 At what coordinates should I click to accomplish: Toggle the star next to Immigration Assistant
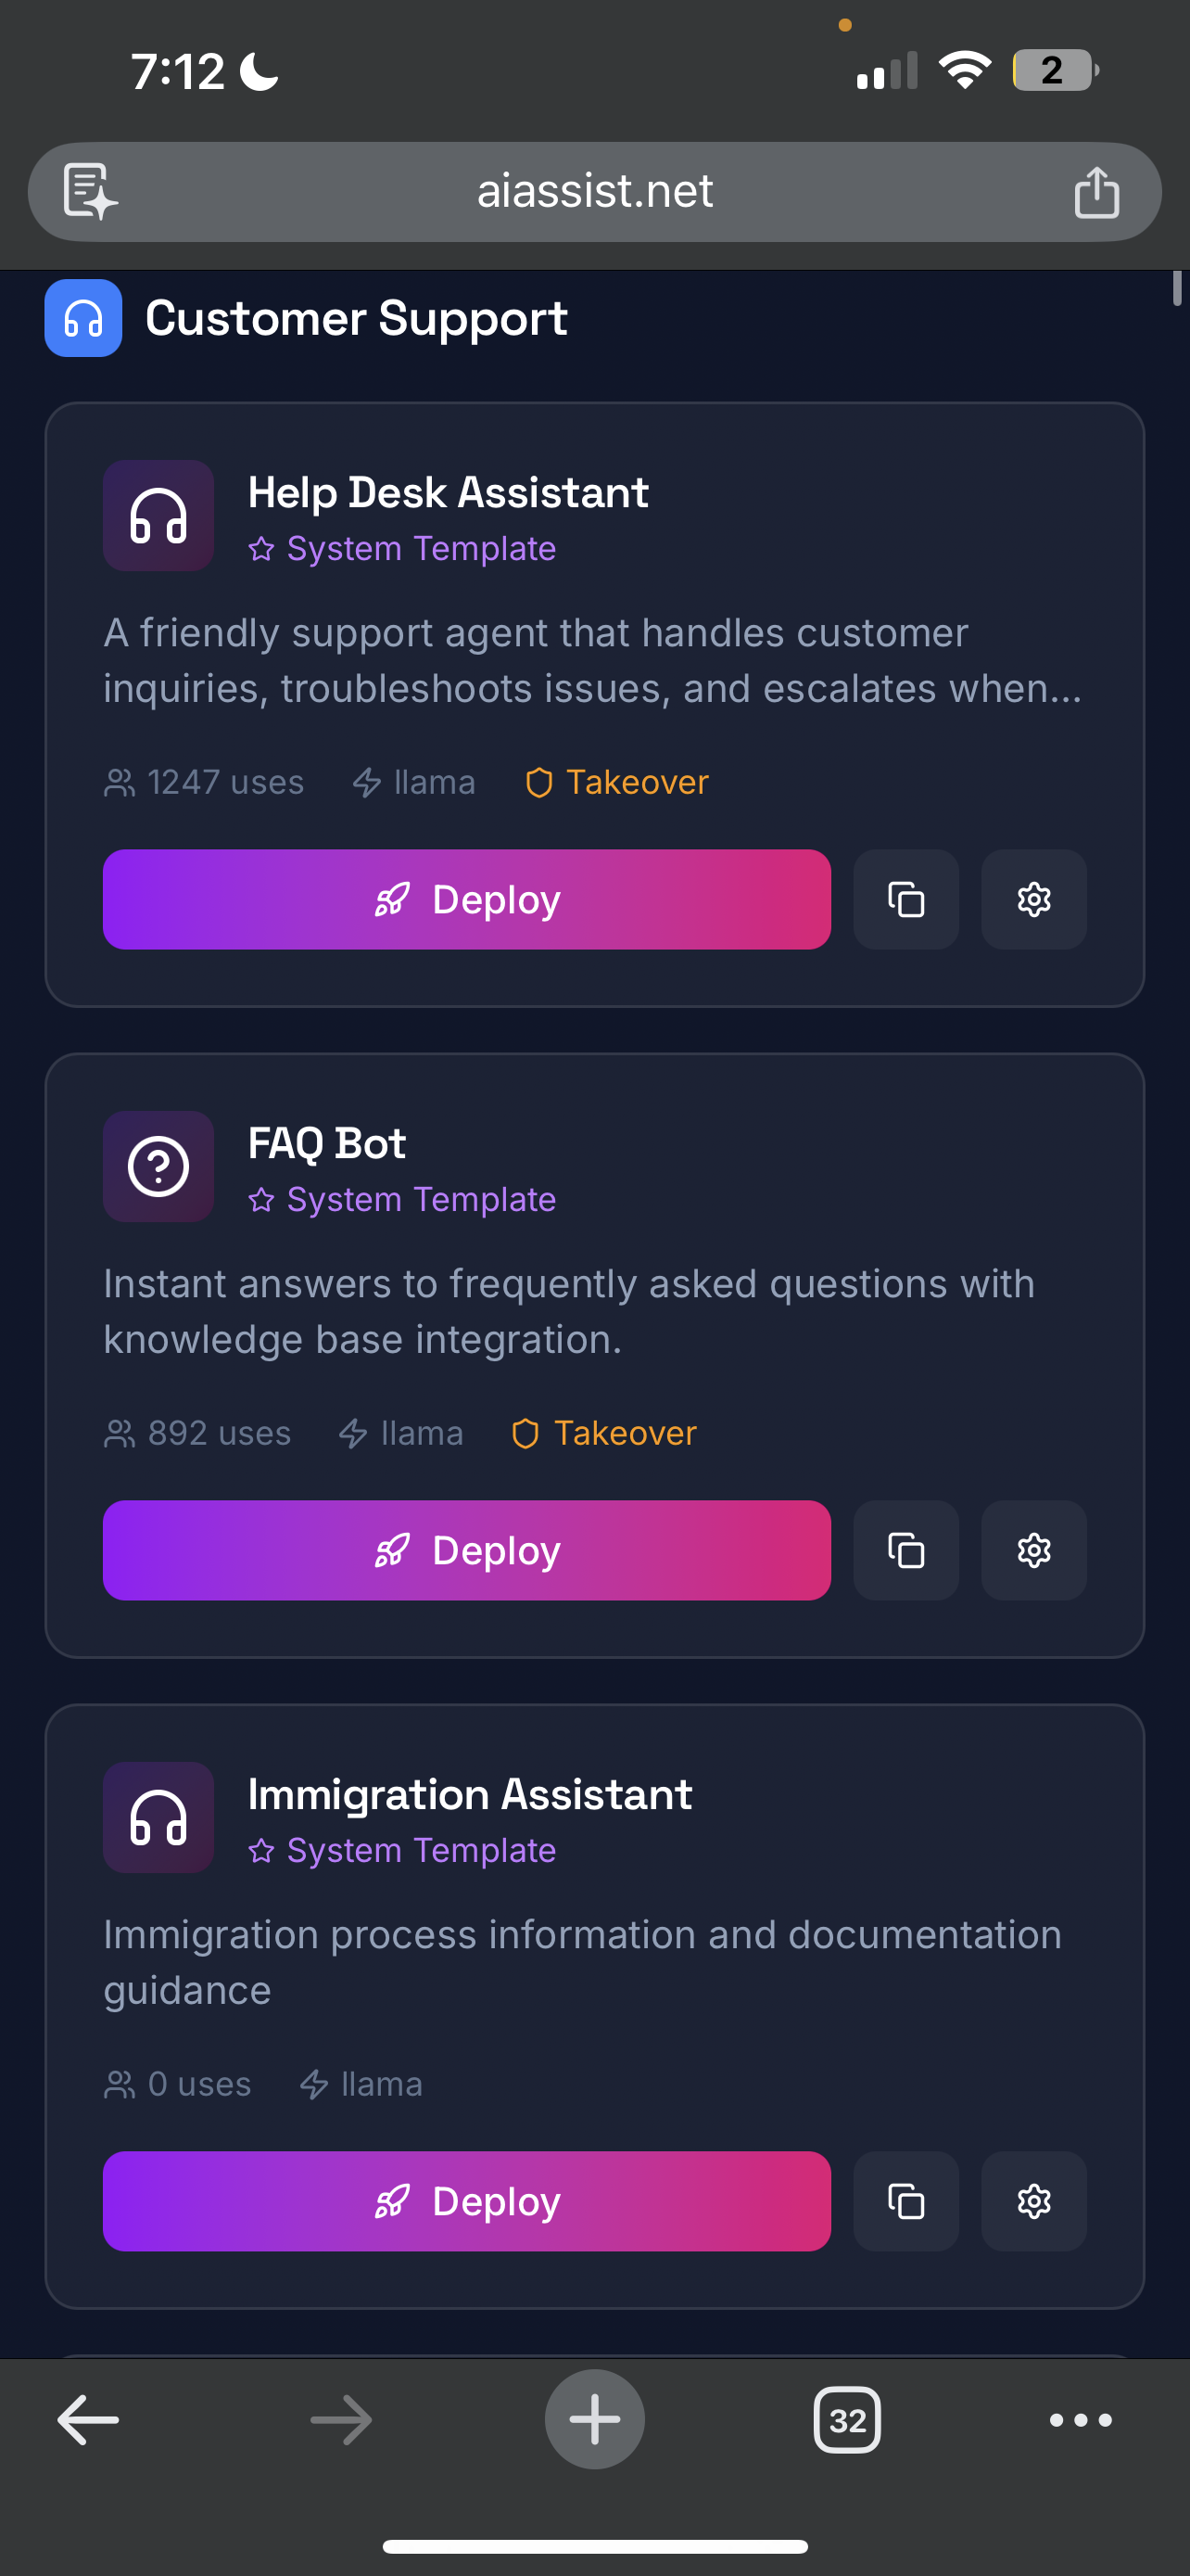tap(260, 1850)
